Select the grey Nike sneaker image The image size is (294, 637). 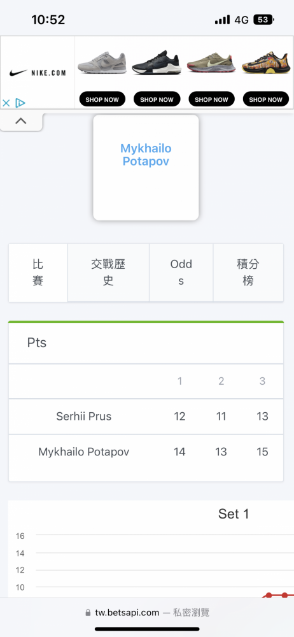[x=102, y=63]
